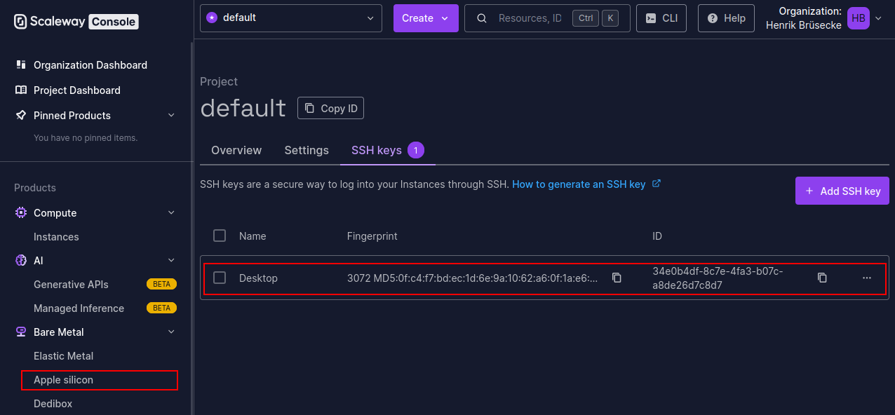Click the Name column header
Image resolution: width=895 pixels, height=415 pixels.
coord(253,236)
